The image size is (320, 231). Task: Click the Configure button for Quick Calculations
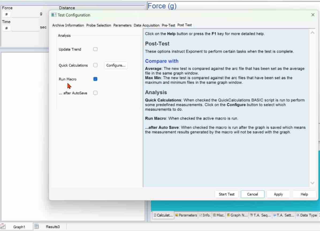coord(116,65)
